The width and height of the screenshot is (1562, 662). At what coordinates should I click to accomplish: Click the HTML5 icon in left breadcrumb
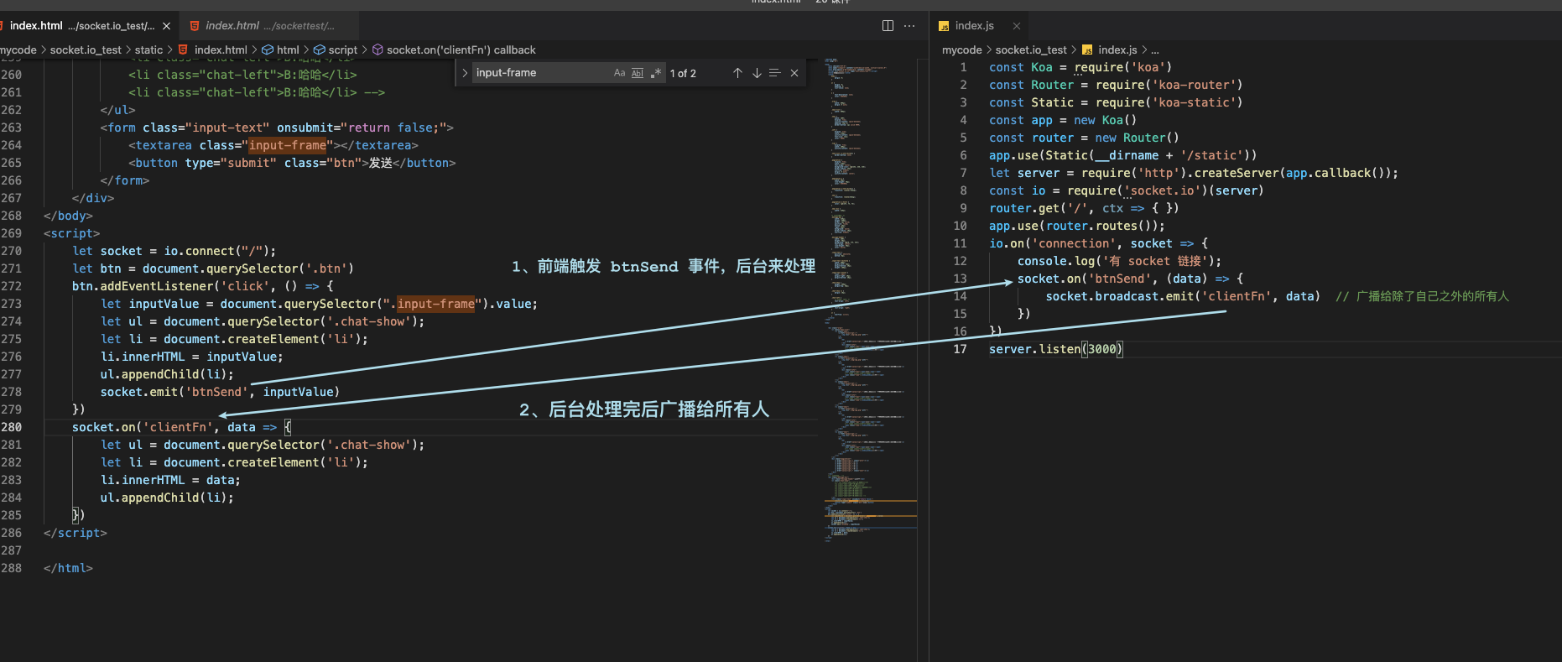[183, 50]
